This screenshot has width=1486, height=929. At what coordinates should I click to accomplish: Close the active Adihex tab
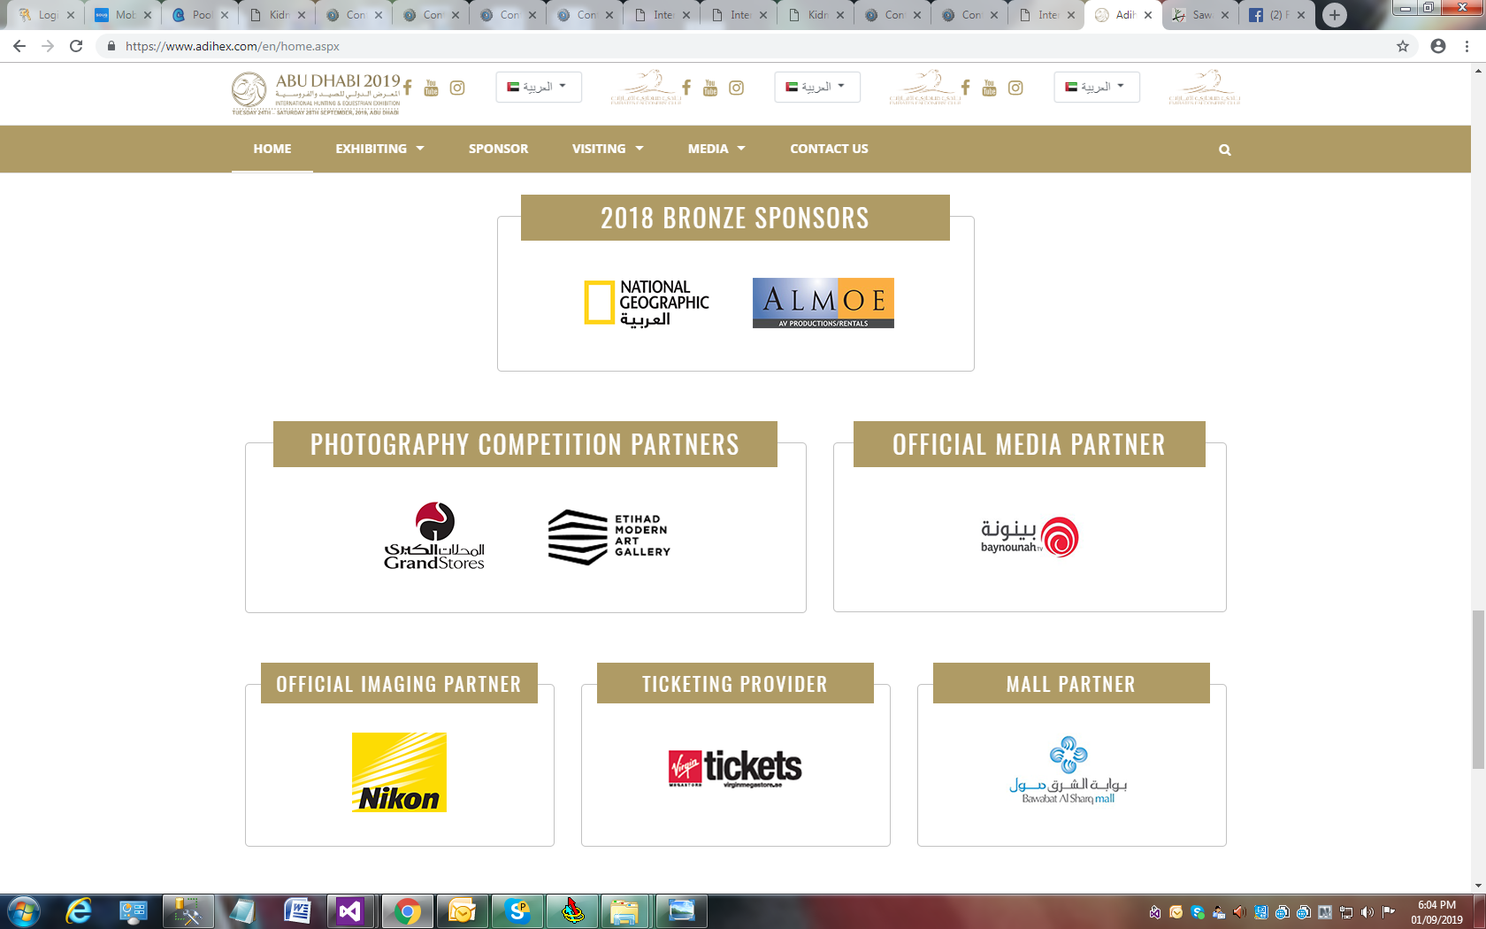click(1148, 15)
